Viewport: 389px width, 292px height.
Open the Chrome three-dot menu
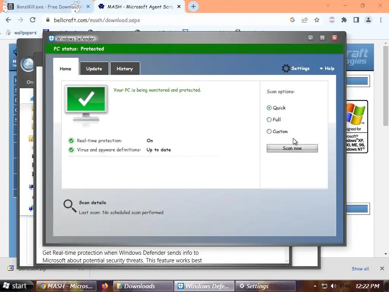381,20
